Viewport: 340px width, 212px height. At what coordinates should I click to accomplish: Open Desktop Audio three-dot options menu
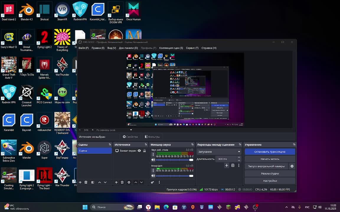point(153,155)
